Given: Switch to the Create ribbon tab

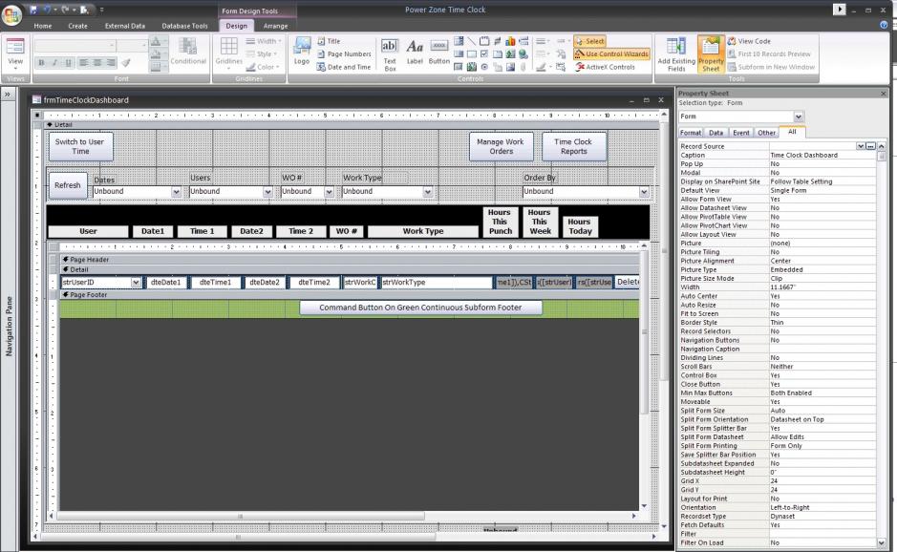Looking at the screenshot, I should click(x=77, y=26).
